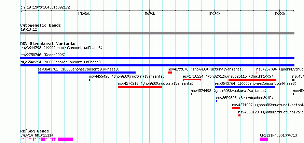Open the nsv525115 Shaikh2009 red bar
The width and height of the screenshot is (304, 143).
(x=252, y=80)
